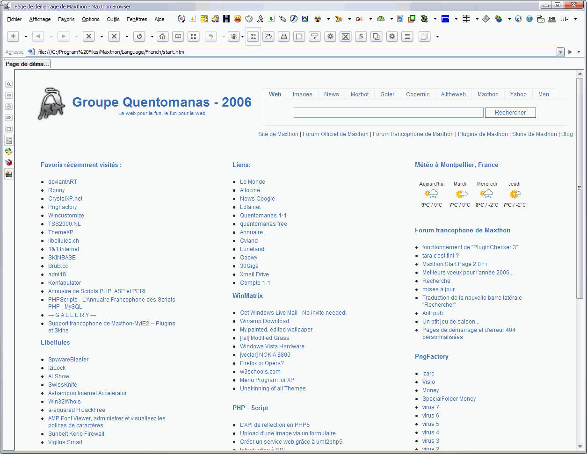Switch to the Yahoo search tab

518,94
